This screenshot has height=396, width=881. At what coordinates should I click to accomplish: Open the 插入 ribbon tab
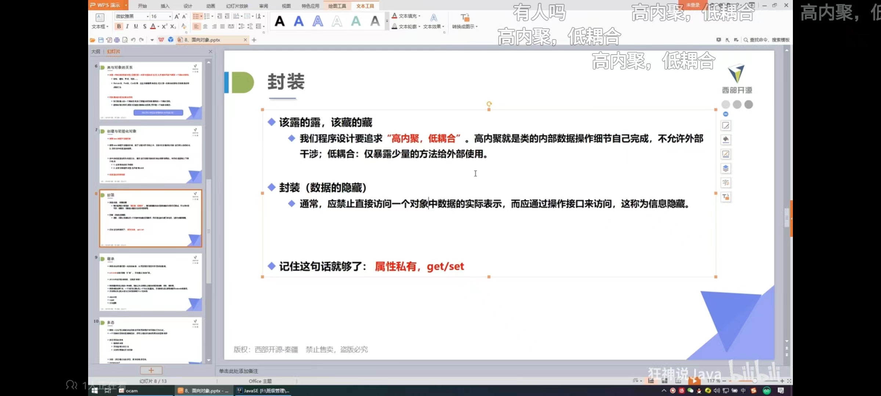click(x=165, y=6)
